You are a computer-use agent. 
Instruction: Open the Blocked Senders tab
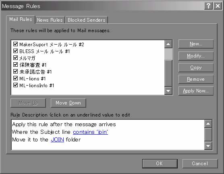[87, 20]
